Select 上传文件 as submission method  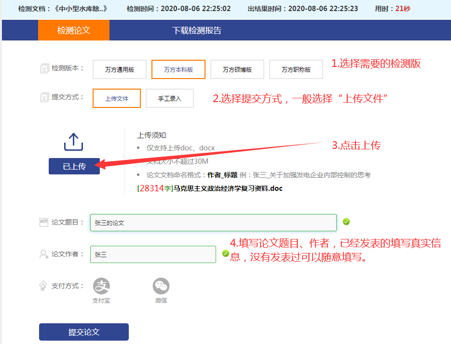[x=116, y=98]
